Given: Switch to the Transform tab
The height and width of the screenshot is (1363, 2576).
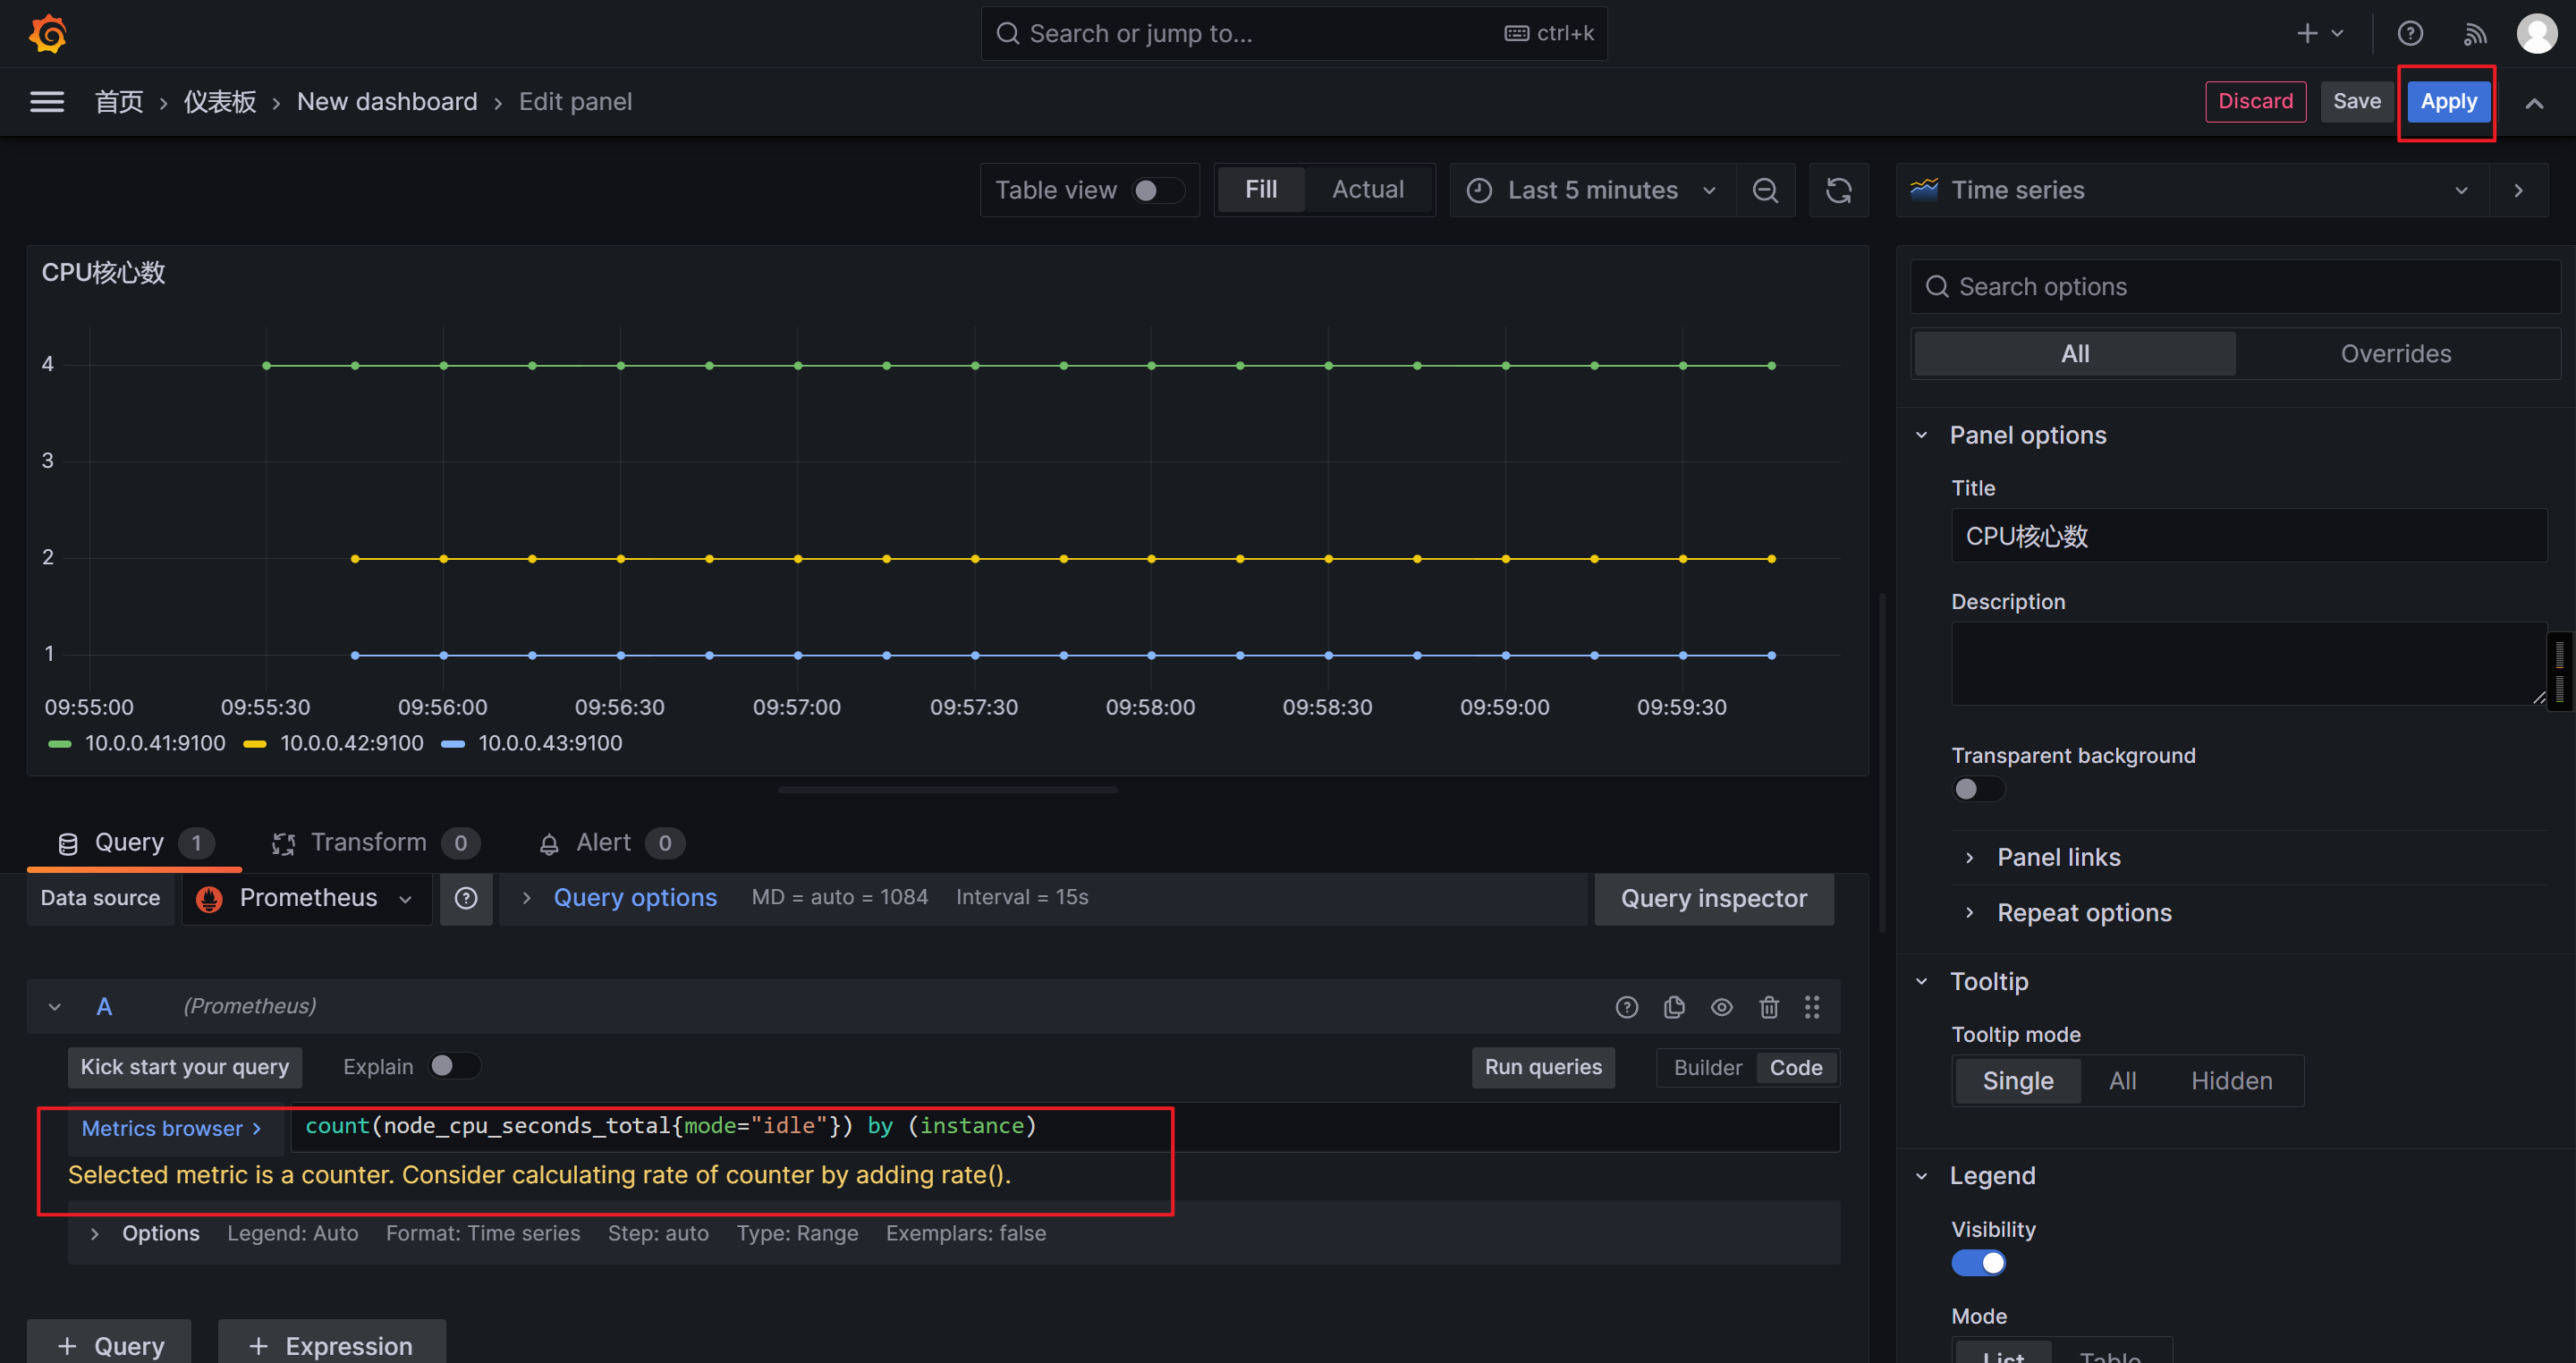Looking at the screenshot, I should coord(369,843).
